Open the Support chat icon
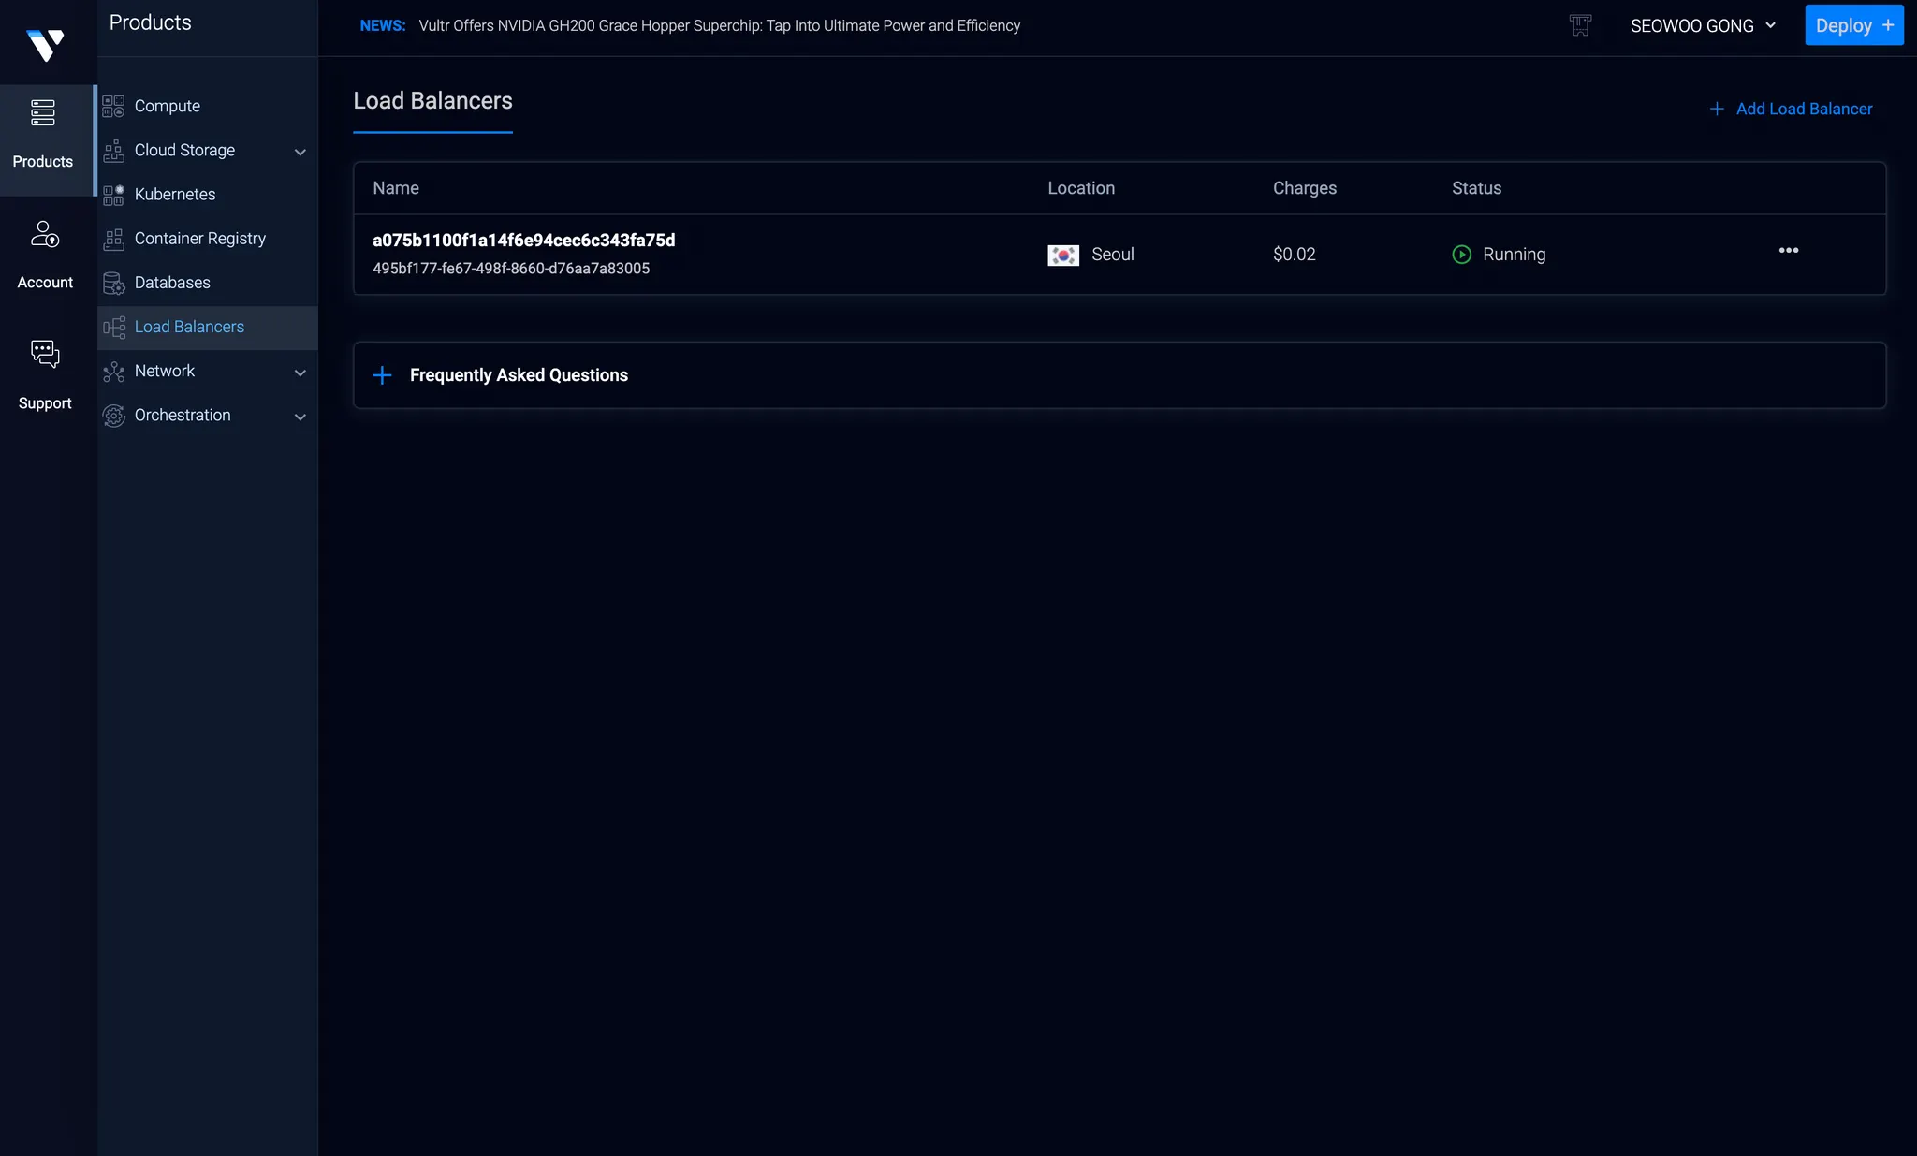 [x=45, y=354]
